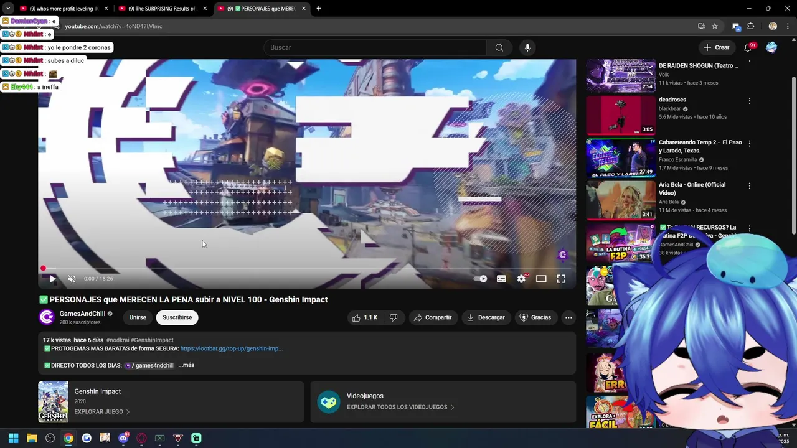The width and height of the screenshot is (797, 448).
Task: Open the player settings gear
Action: pos(521,279)
